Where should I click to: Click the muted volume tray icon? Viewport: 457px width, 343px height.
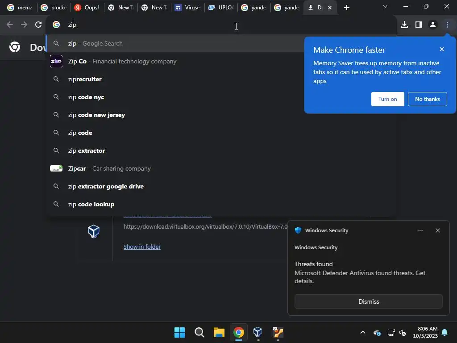(x=403, y=332)
